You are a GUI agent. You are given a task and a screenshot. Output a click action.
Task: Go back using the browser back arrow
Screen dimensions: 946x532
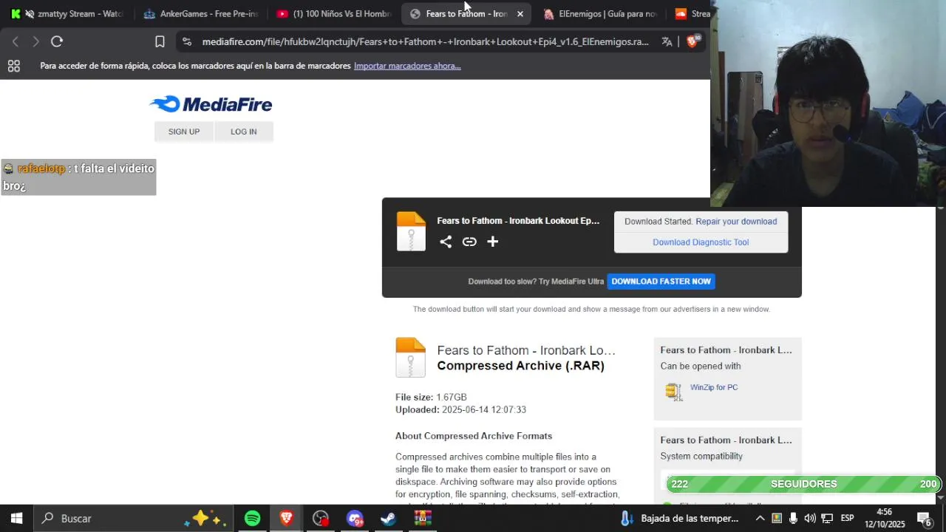(x=15, y=41)
